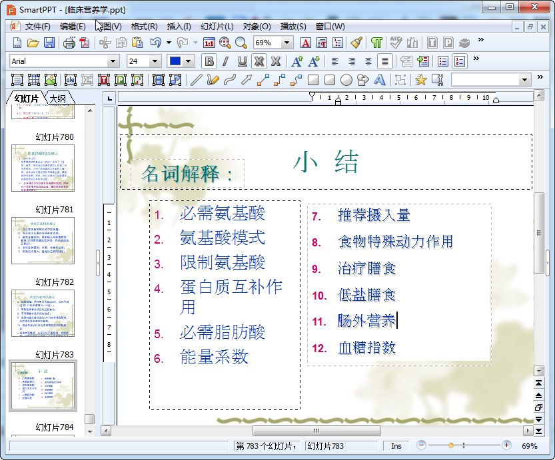Viewport: 555px width, 460px height.
Task: Select the curve drawing tool
Action: [230, 80]
